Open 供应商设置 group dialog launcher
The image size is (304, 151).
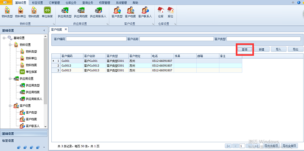pos(107,24)
